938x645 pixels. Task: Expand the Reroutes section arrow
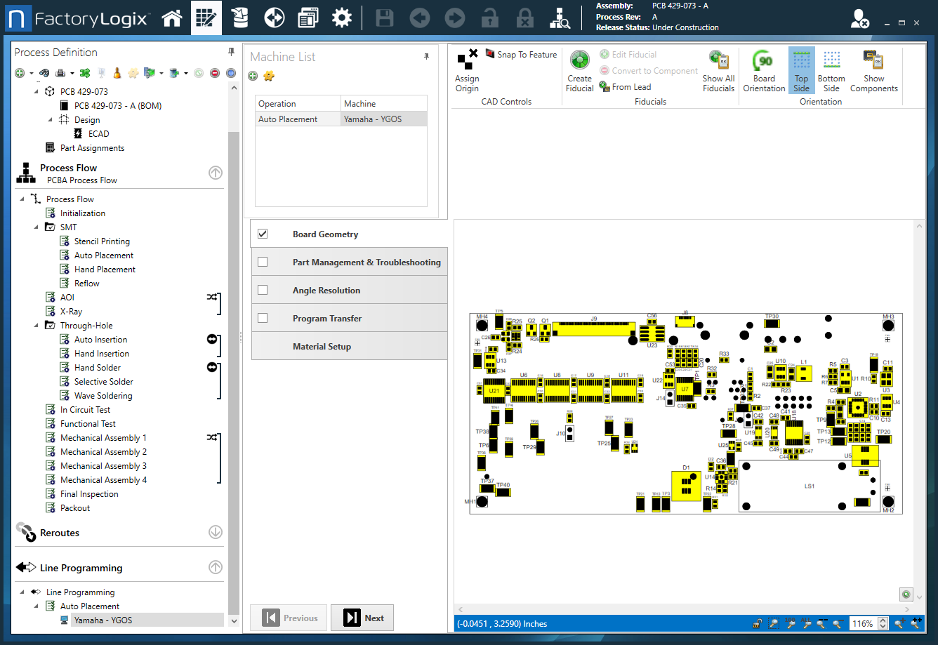[216, 533]
